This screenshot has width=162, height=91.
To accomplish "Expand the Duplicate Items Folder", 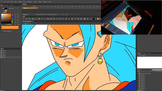I will pyautogui.click(x=138, y=73).
